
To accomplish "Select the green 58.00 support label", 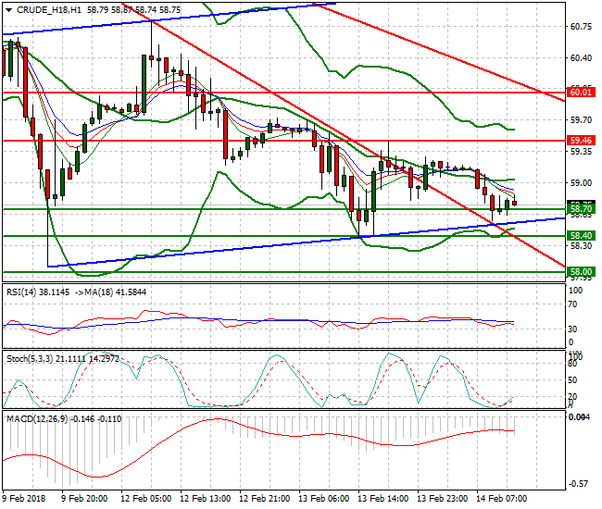I will click(581, 271).
